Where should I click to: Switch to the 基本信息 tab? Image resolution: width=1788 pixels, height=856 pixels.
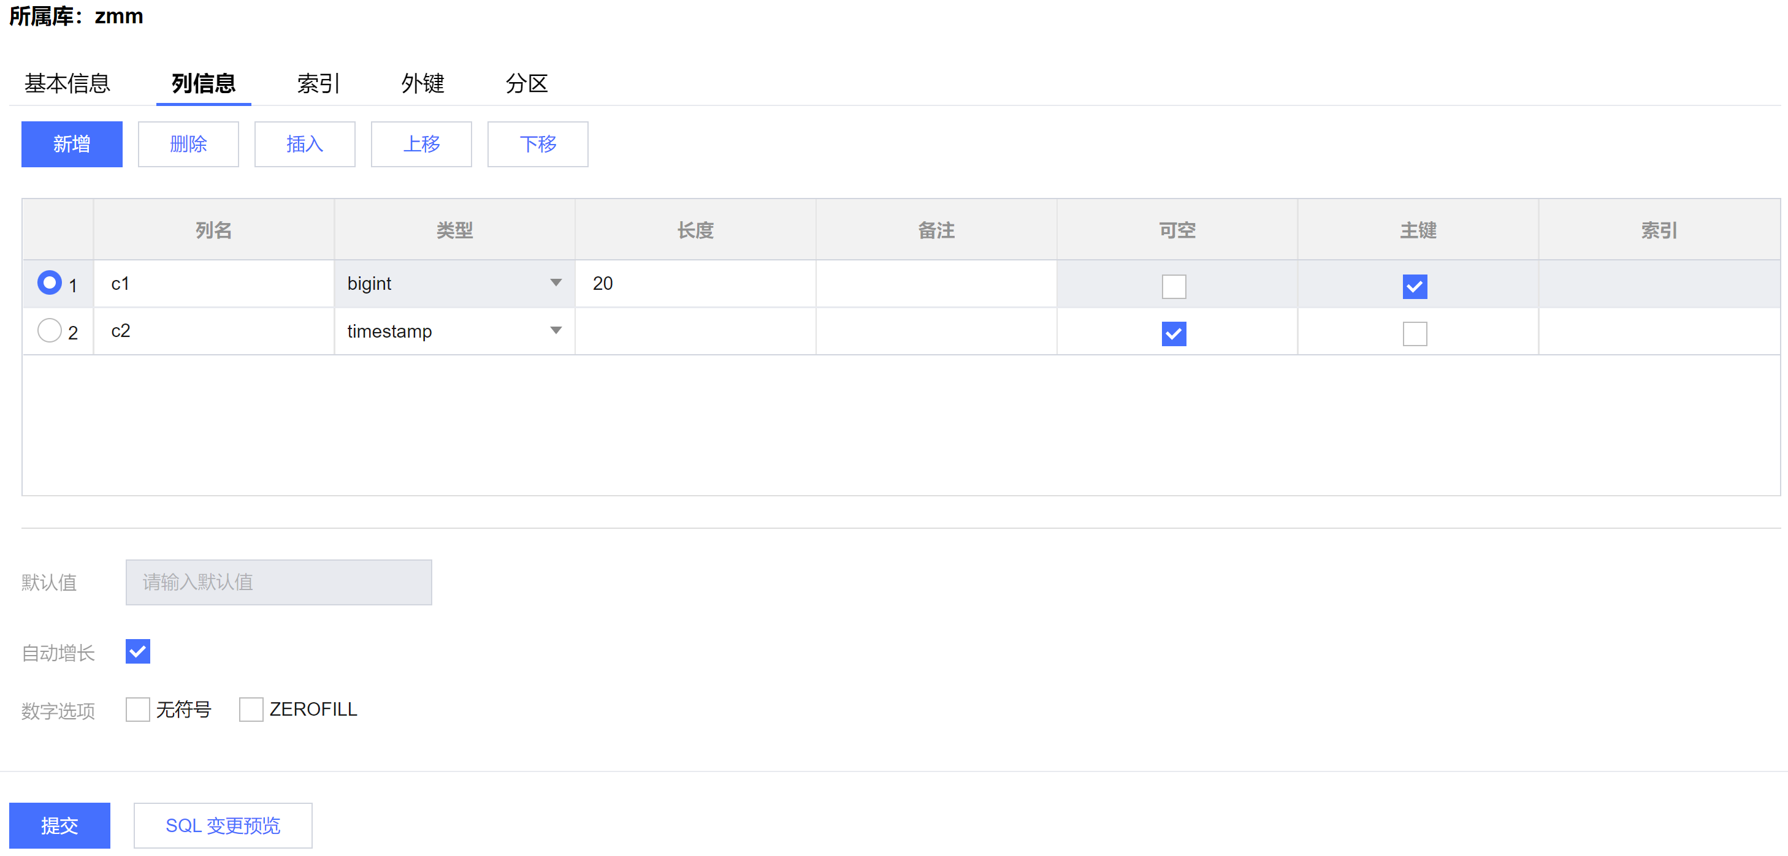point(67,83)
